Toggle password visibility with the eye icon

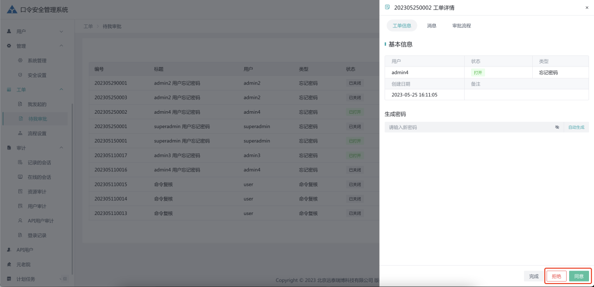(557, 128)
